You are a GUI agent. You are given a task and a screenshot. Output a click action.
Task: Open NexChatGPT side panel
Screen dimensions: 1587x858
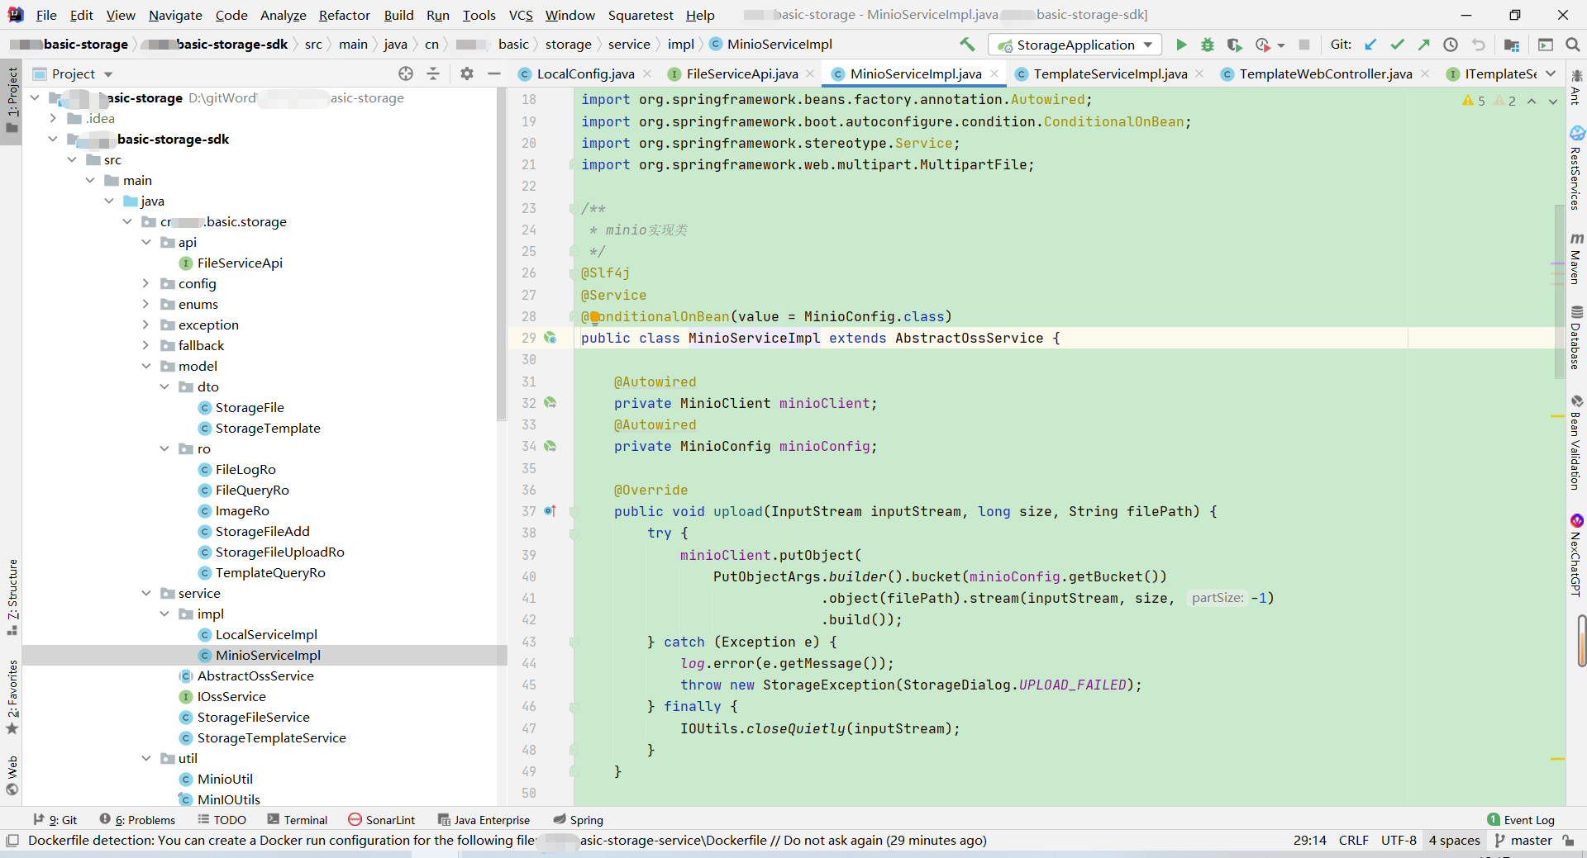click(1575, 554)
